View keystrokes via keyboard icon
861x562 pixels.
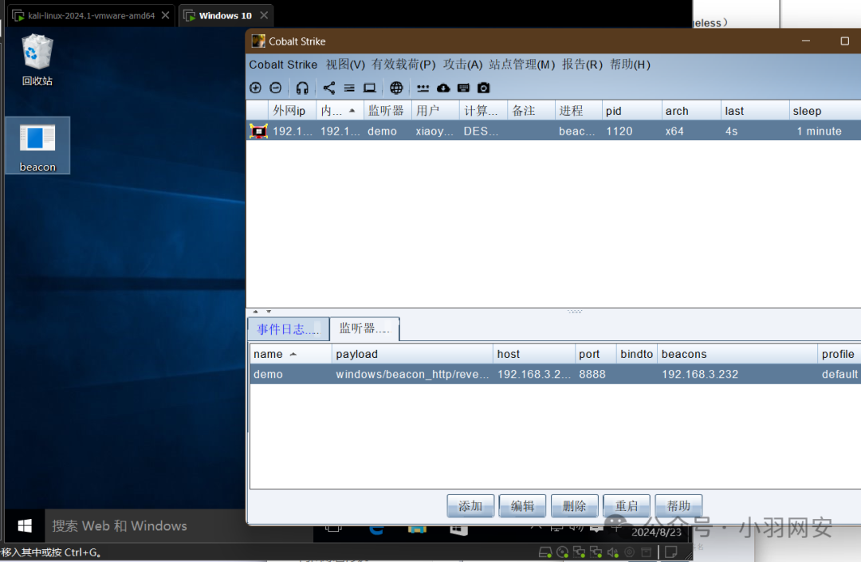point(463,88)
